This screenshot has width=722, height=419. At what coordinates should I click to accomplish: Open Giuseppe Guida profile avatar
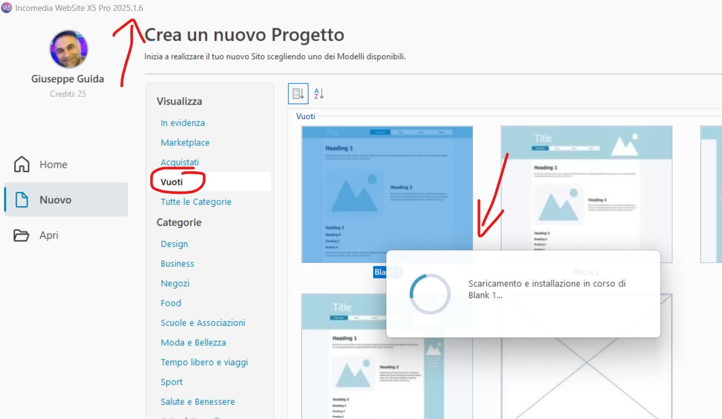click(69, 49)
